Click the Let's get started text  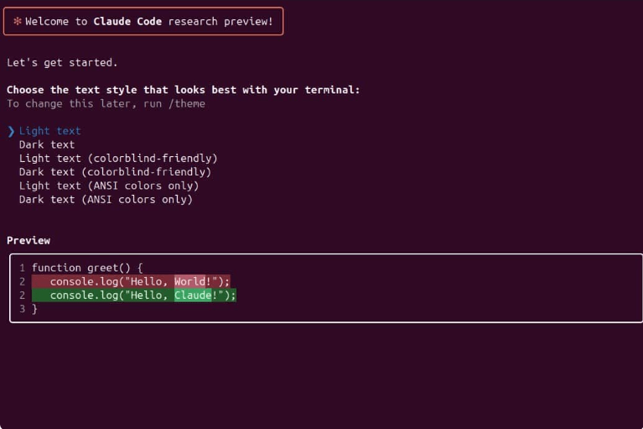(x=62, y=62)
